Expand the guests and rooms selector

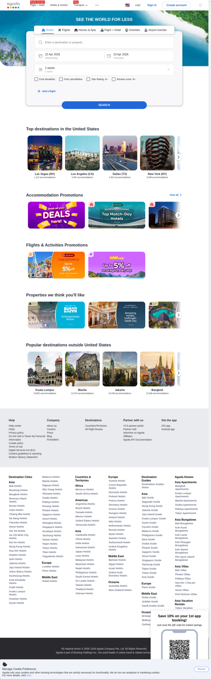pos(104,70)
